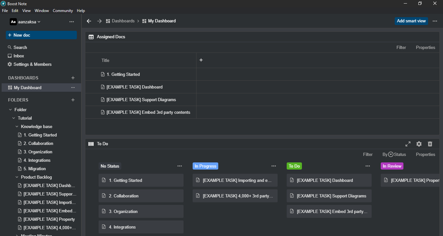Collapse the Folder tree item

coord(10,110)
